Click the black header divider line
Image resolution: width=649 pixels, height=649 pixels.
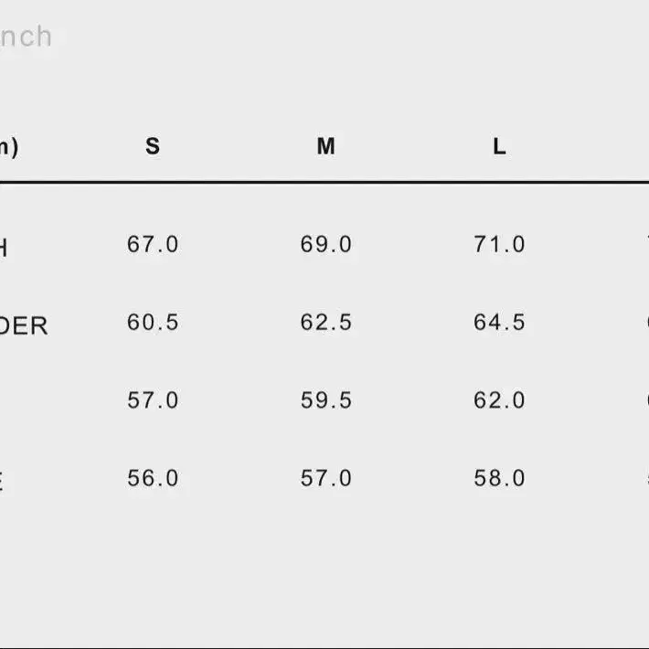tap(324, 182)
